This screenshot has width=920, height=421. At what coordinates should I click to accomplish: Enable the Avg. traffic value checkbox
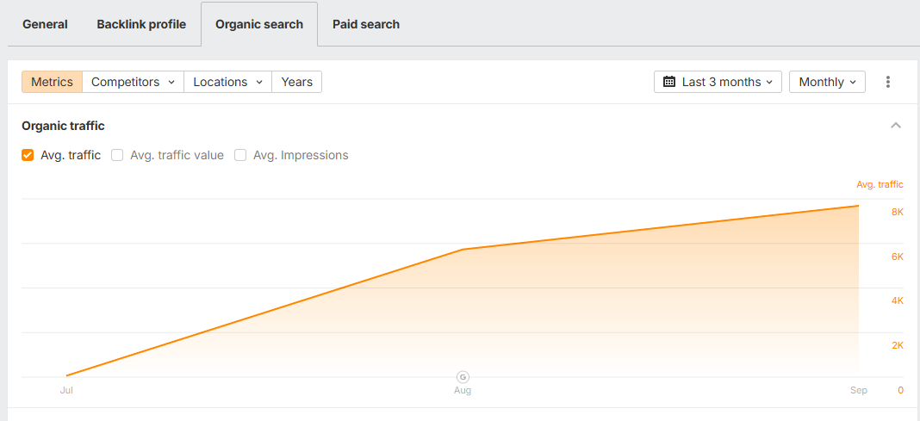[x=117, y=155]
